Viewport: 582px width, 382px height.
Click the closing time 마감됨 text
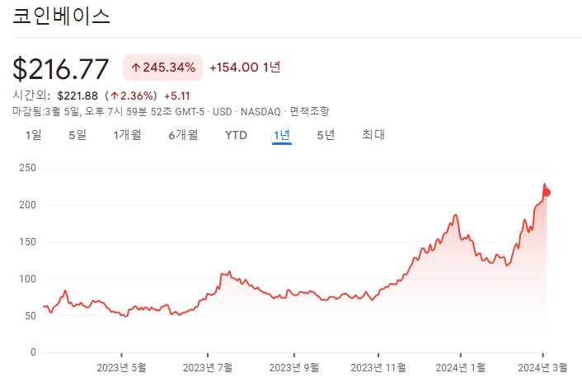pyautogui.click(x=108, y=111)
